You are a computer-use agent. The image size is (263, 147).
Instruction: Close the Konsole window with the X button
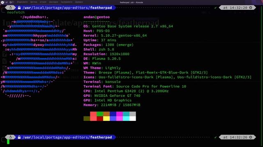pos(2,2)
